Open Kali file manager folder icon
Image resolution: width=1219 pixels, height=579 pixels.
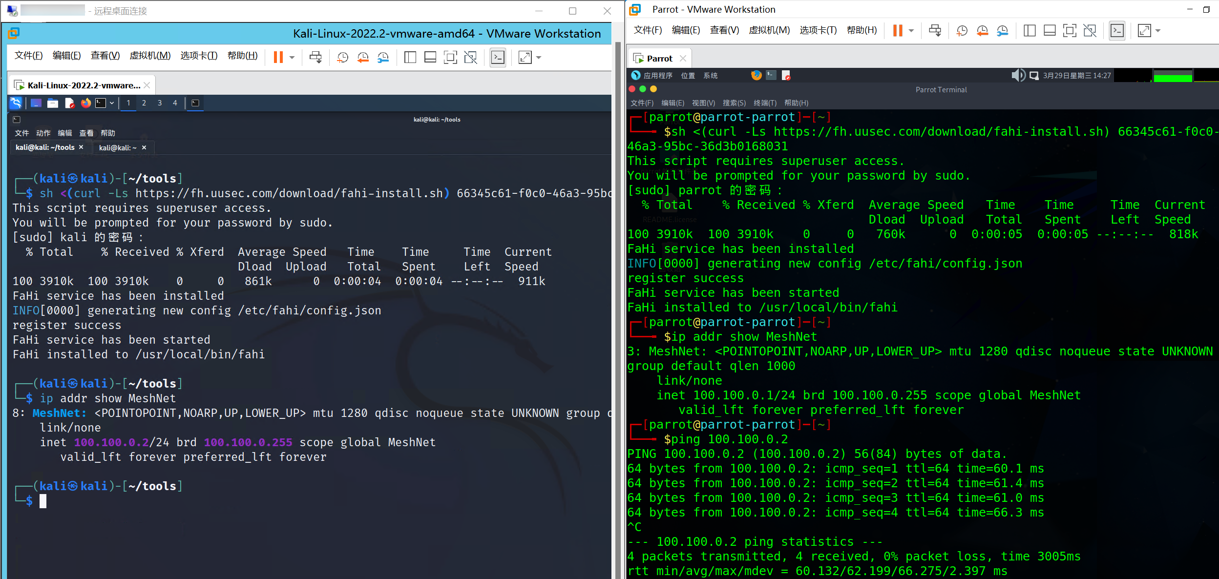pyautogui.click(x=53, y=103)
